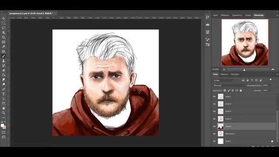This screenshot has height=157, width=279.
Task: Hide the selected hoodie layer
Action: click(x=214, y=126)
